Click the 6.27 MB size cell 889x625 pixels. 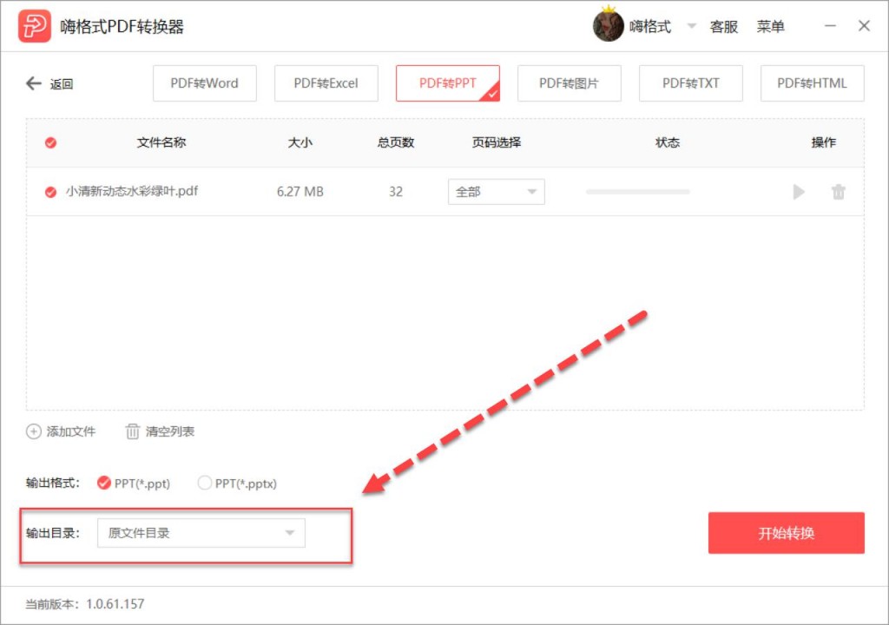pos(300,192)
